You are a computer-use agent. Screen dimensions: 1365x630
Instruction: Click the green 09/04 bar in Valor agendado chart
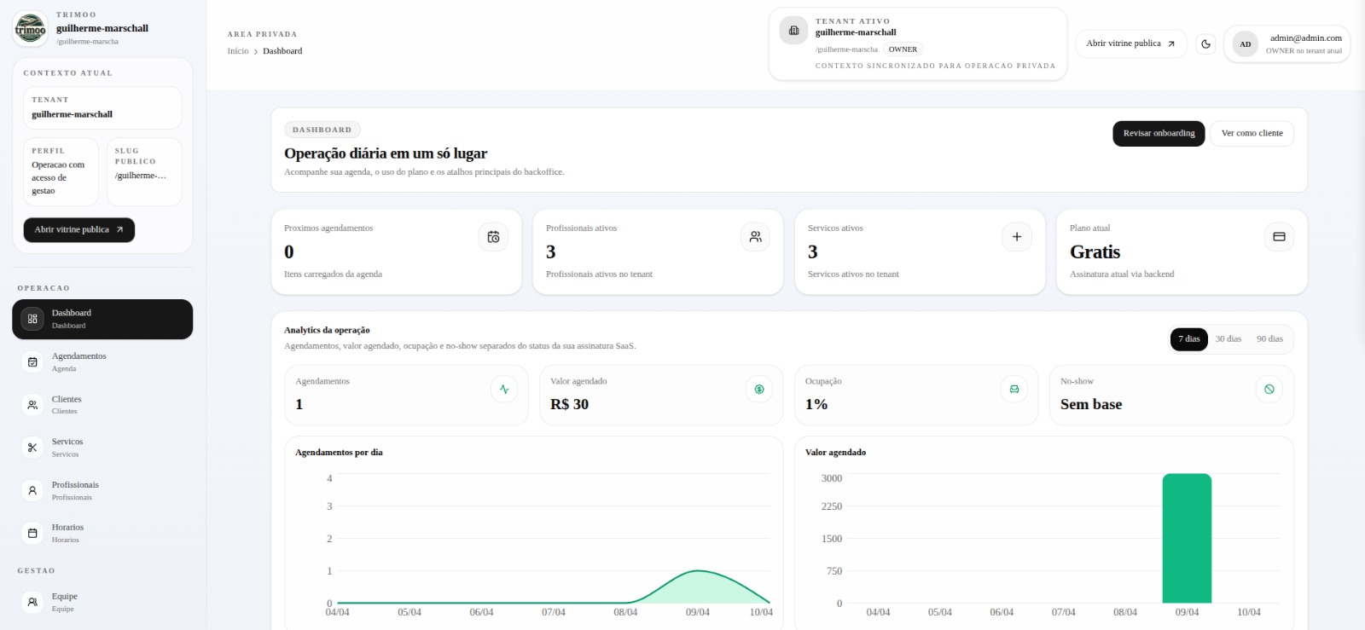[1186, 538]
